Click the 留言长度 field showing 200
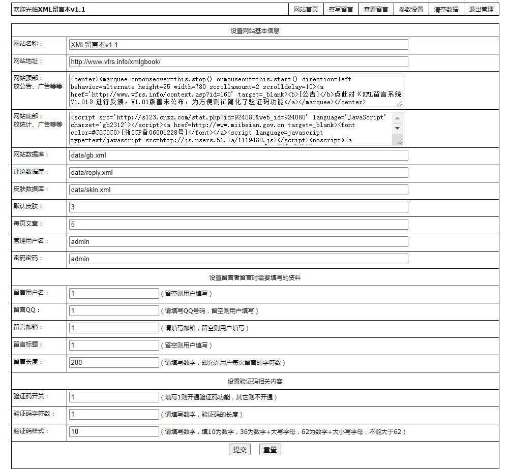Screen dimensions: 508x469 pos(114,362)
